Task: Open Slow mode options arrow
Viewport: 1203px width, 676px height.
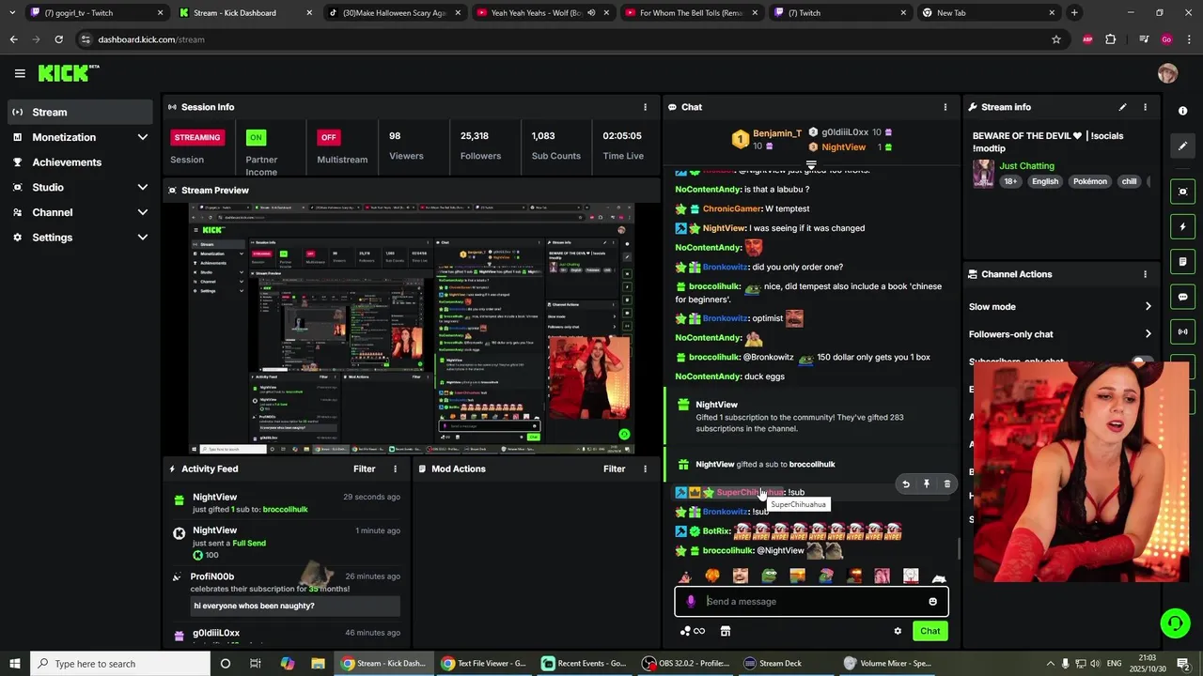Action: (x=1148, y=307)
